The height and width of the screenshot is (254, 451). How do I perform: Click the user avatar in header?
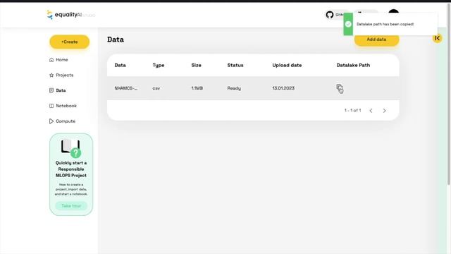pyautogui.click(x=393, y=11)
